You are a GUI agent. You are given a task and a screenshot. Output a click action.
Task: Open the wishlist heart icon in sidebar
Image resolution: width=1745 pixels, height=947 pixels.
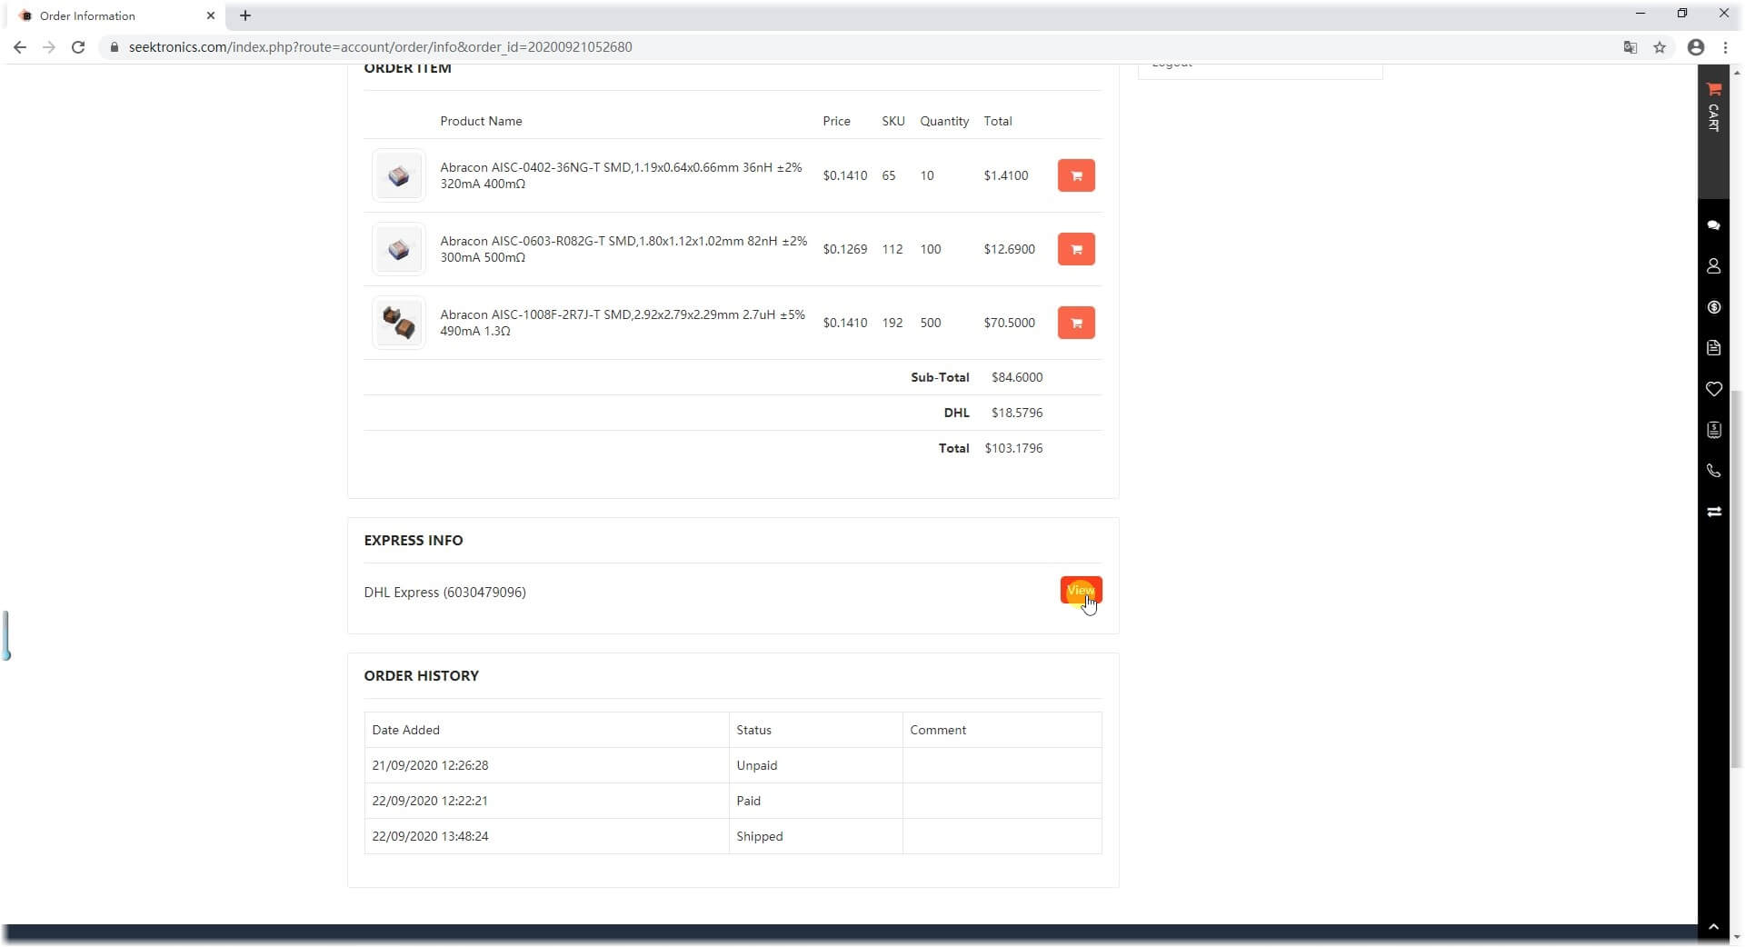[x=1713, y=389]
